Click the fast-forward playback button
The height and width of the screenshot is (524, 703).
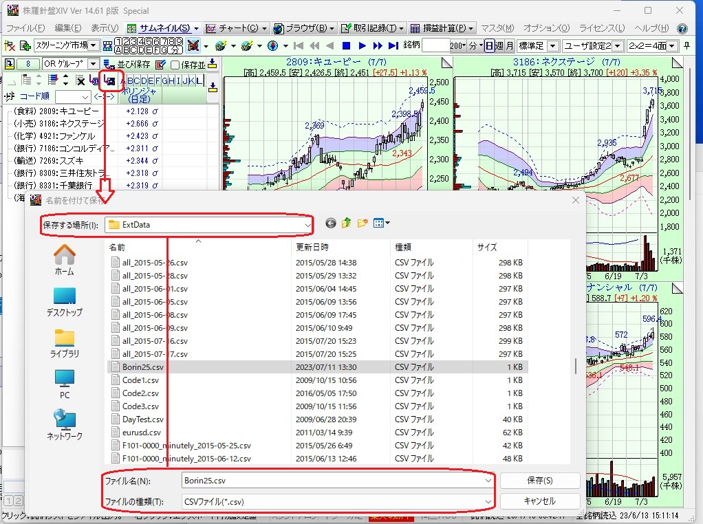[x=378, y=45]
